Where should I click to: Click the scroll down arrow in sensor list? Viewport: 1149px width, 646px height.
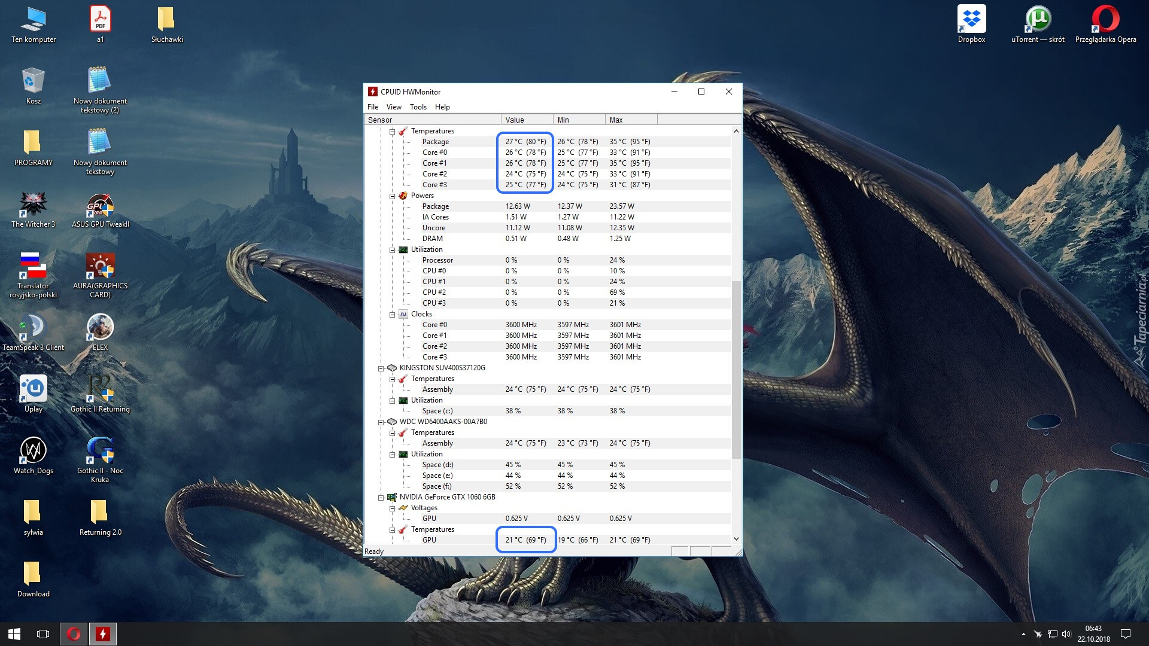(736, 540)
